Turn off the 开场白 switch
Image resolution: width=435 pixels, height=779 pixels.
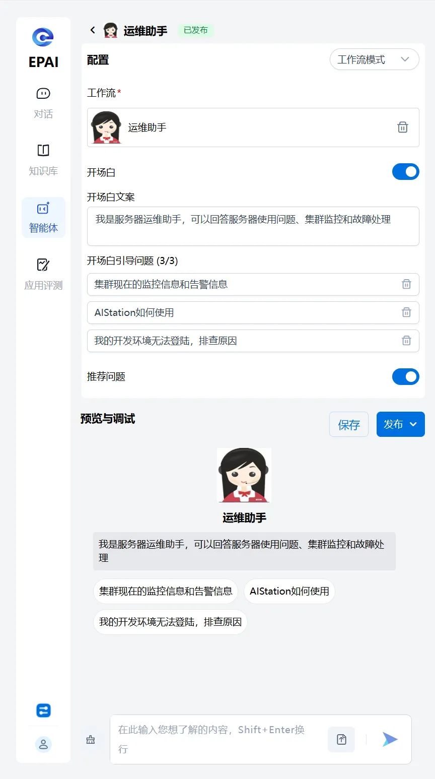point(405,172)
